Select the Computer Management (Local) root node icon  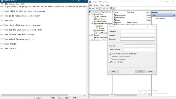pyautogui.click(x=90, y=12)
